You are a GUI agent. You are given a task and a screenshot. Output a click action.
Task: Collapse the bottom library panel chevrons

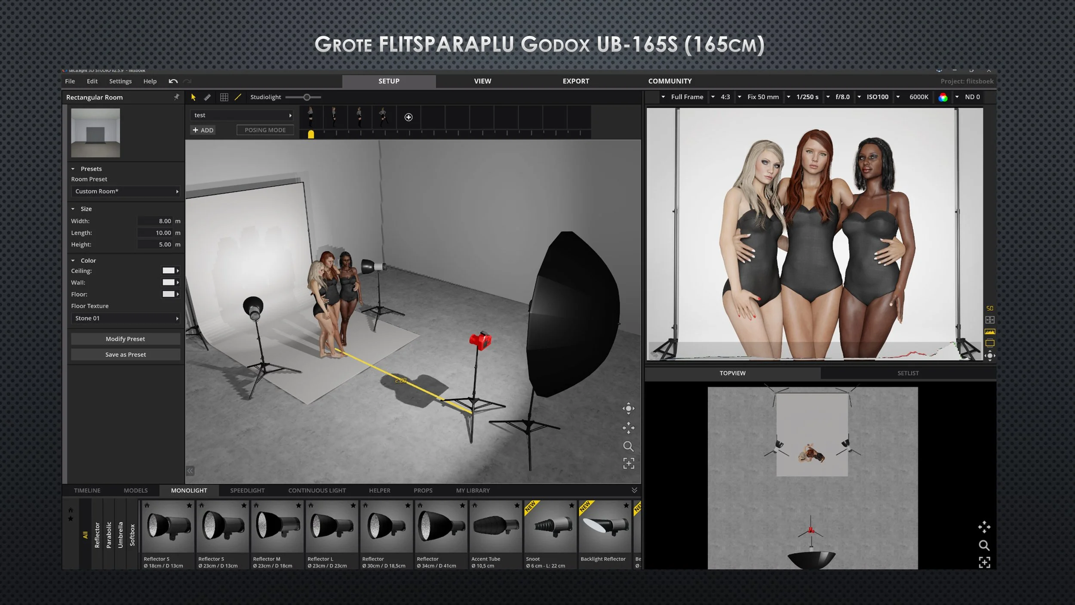pos(634,490)
